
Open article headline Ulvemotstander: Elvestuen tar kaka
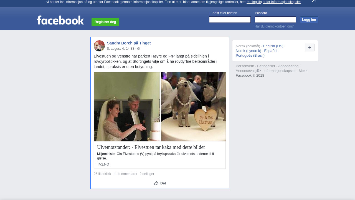(x=151, y=147)
